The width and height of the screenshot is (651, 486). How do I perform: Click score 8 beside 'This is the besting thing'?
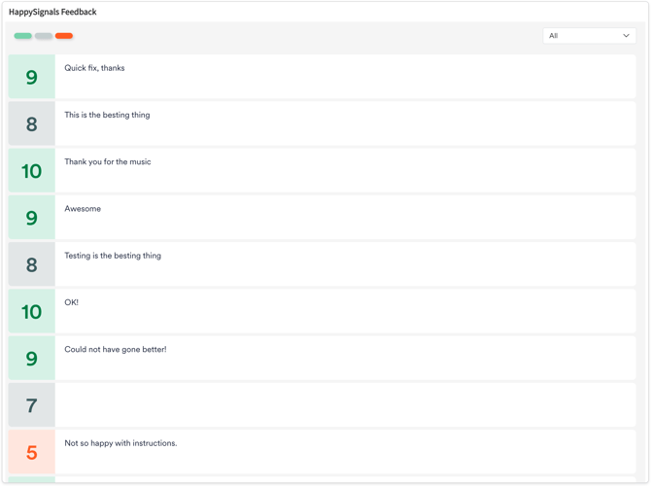click(31, 123)
